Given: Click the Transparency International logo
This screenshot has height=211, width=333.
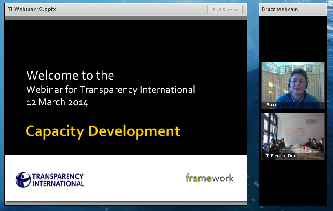Looking at the screenshot, I should coord(50,180).
